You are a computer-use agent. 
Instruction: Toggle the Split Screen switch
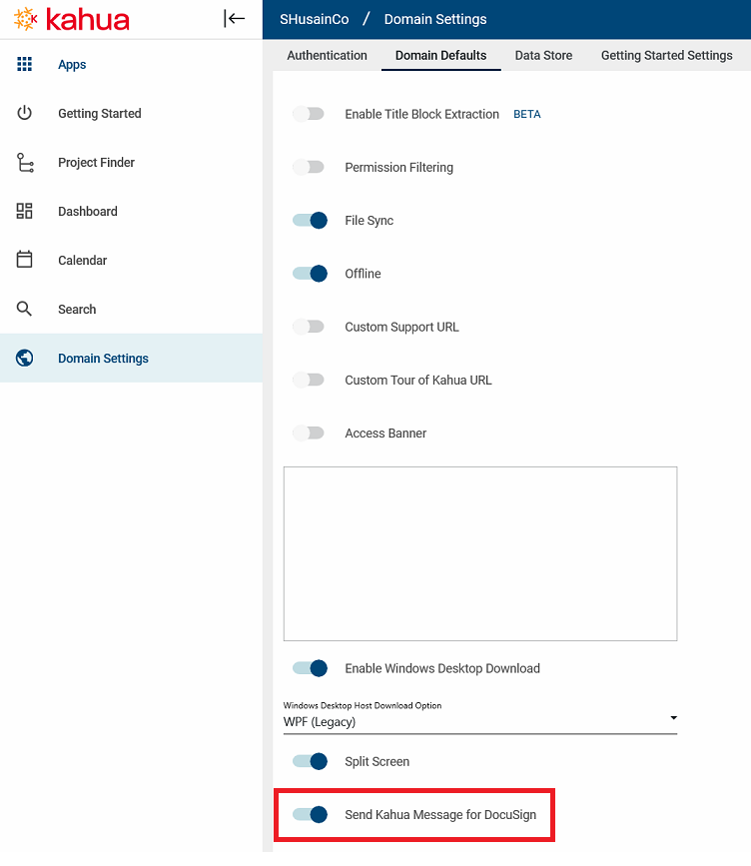coord(310,762)
